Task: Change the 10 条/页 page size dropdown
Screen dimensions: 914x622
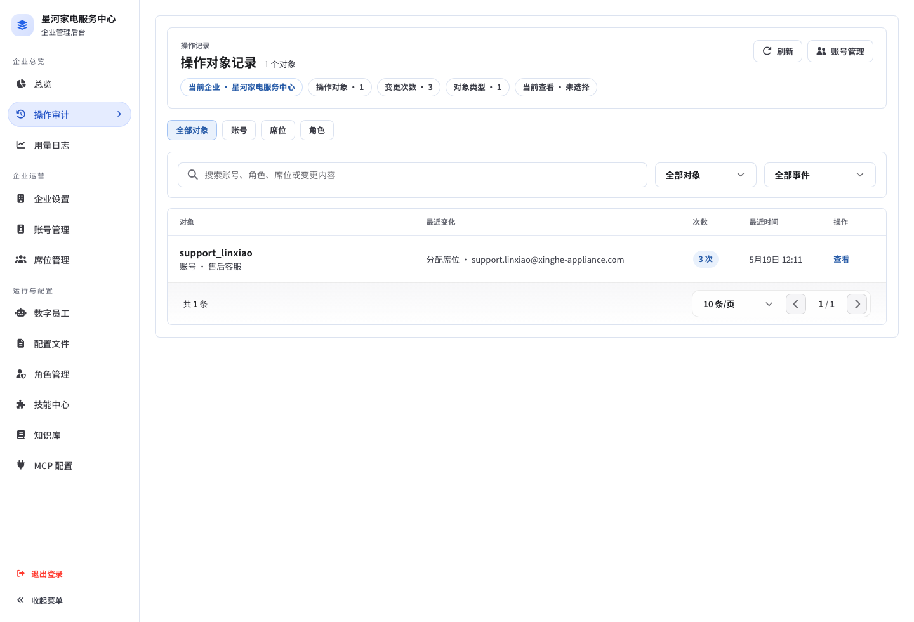Action: pos(738,304)
